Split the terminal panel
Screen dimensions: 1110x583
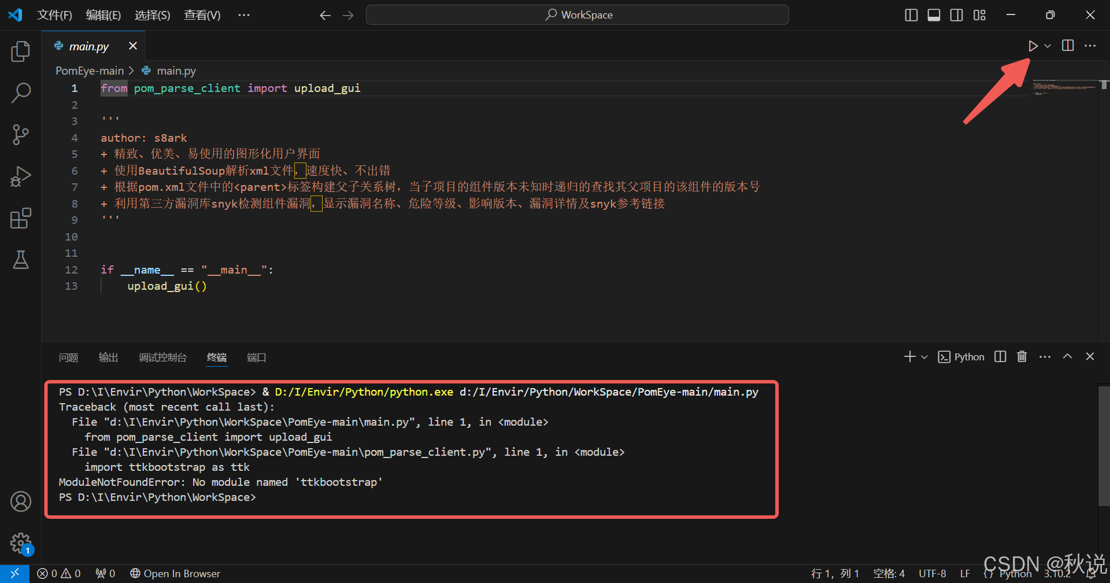click(1000, 357)
